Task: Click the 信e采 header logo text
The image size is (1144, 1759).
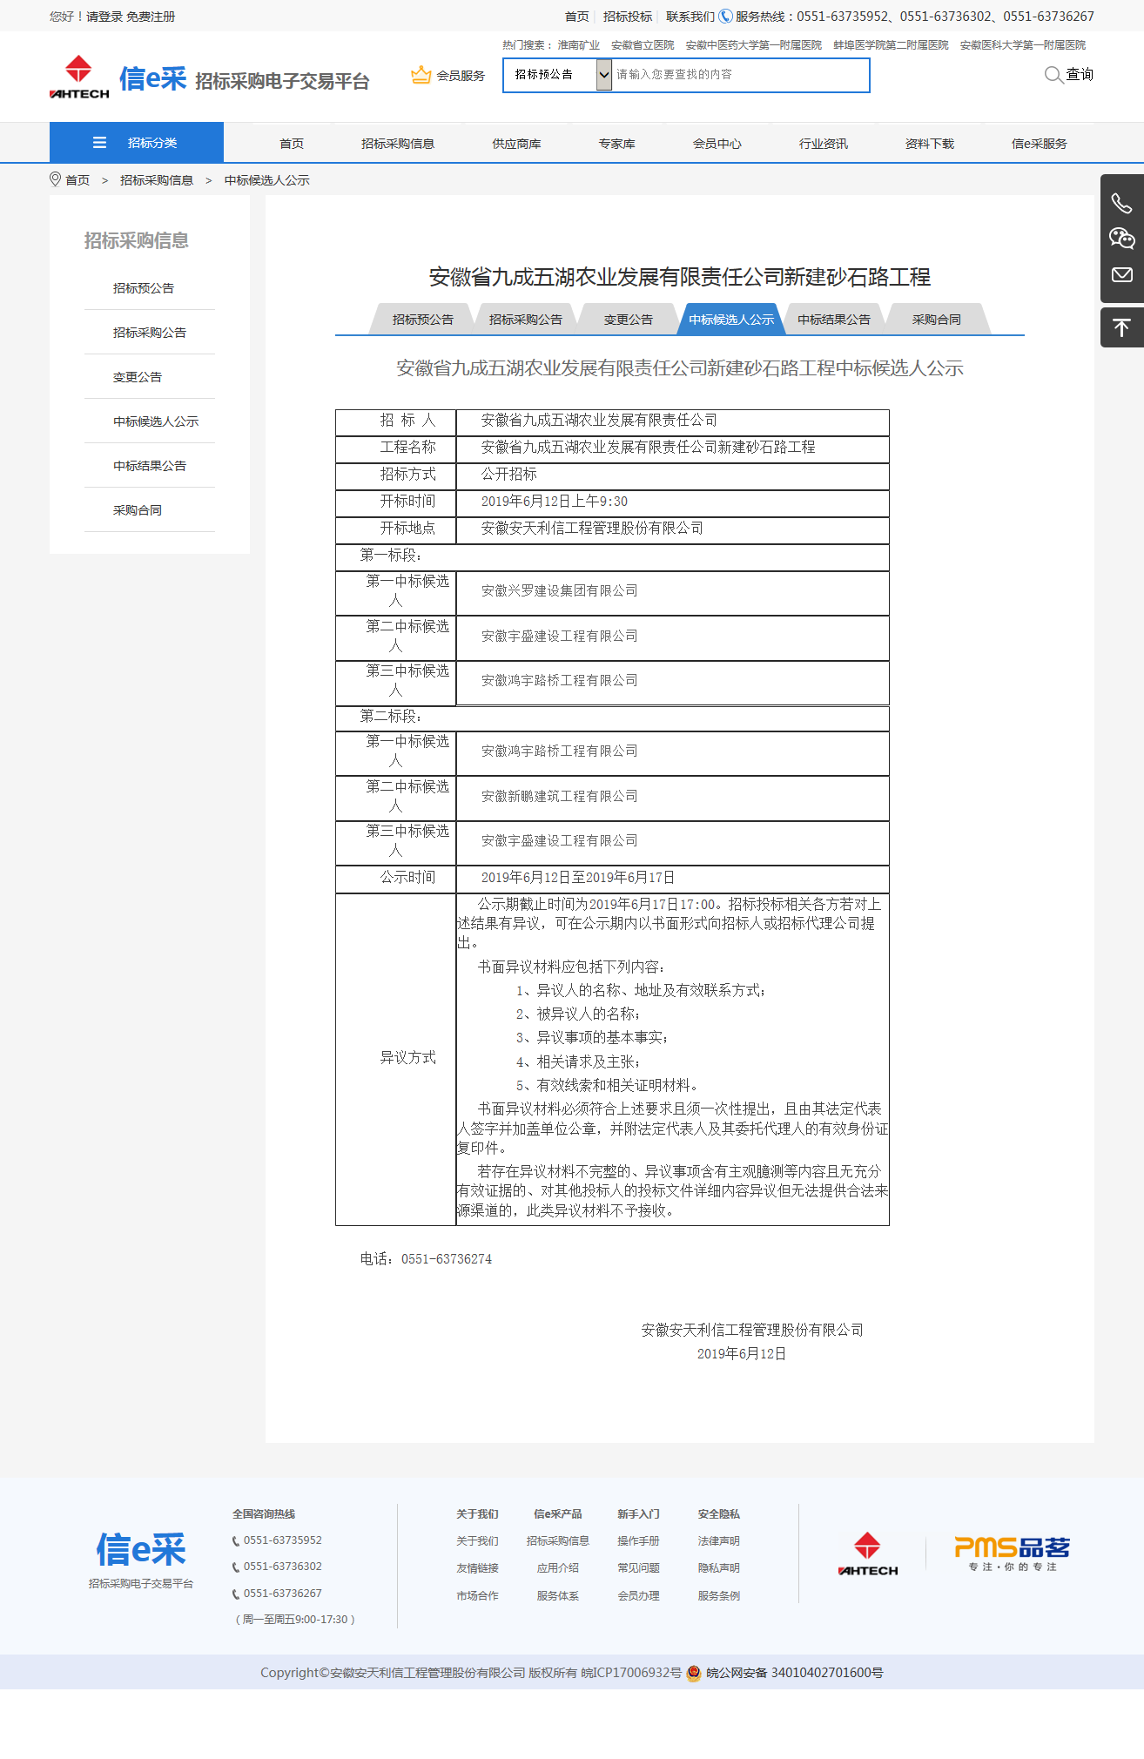Action: click(153, 78)
